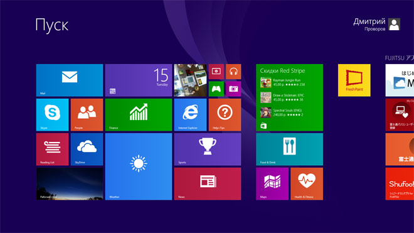Open the Weather tile
414x233 pixels.
tap(139, 166)
